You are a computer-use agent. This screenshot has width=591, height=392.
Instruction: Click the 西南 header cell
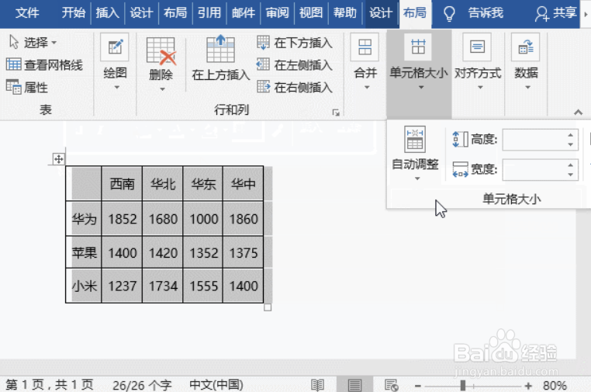coord(122,184)
